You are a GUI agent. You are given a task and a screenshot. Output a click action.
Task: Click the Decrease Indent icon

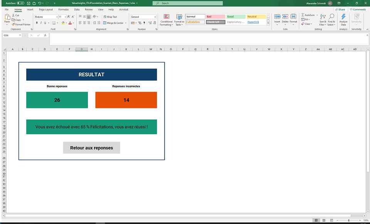tap(94, 23)
